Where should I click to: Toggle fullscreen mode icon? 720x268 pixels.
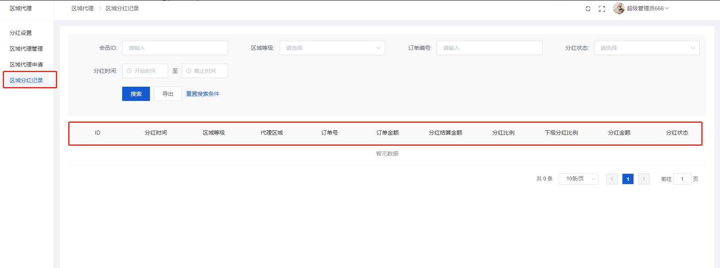[x=602, y=9]
